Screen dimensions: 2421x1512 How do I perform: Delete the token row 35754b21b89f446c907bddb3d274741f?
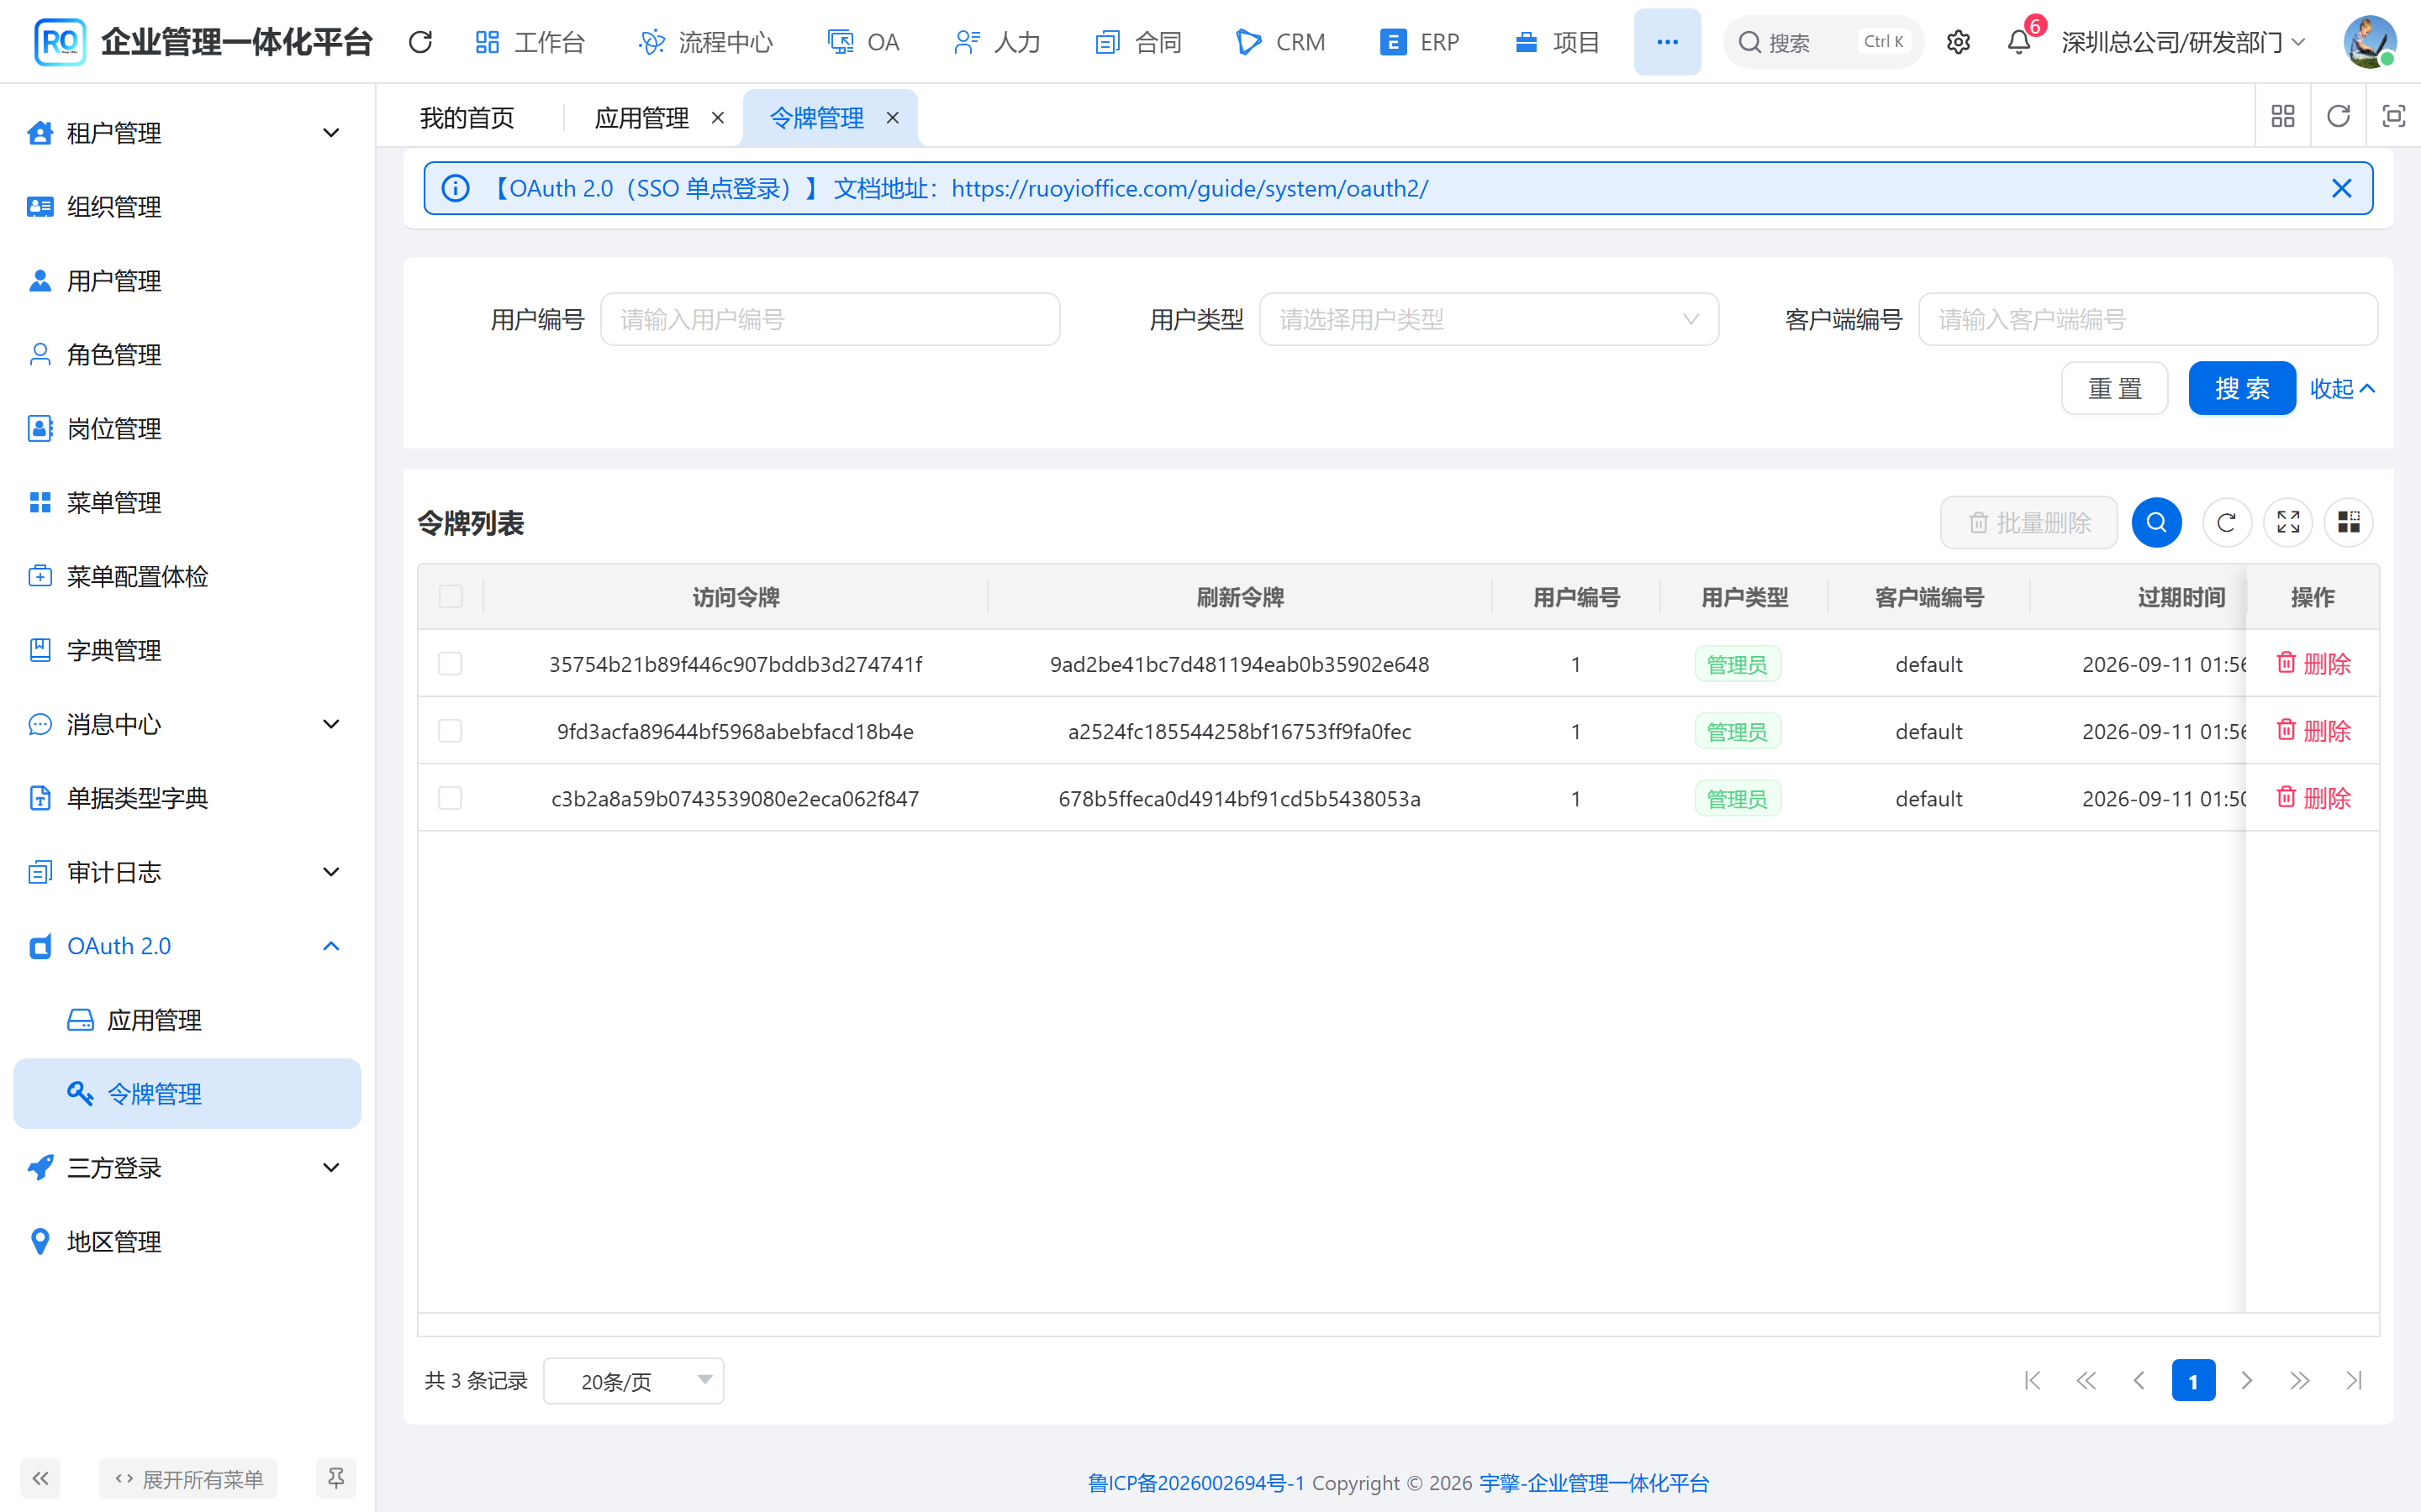pyautogui.click(x=2313, y=664)
